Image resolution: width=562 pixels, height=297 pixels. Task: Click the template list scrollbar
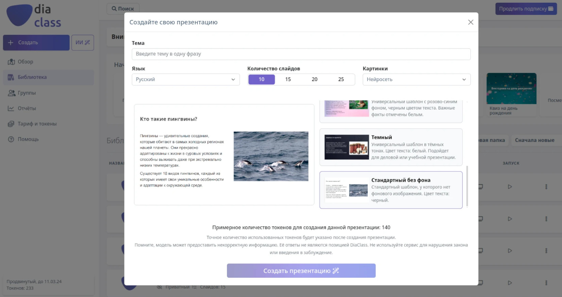467,186
